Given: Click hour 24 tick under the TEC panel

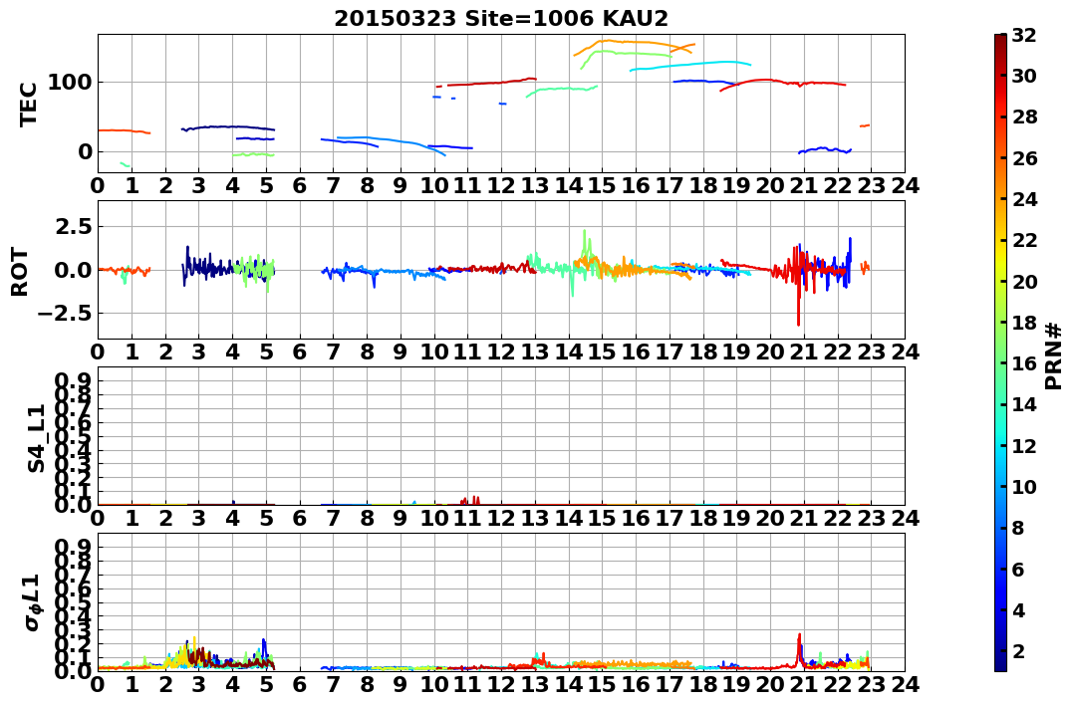Looking at the screenshot, I should click(x=905, y=186).
